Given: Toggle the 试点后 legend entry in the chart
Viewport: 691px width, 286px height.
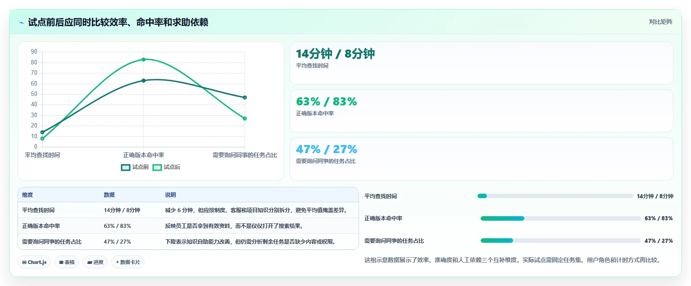Looking at the screenshot, I should coord(166,167).
